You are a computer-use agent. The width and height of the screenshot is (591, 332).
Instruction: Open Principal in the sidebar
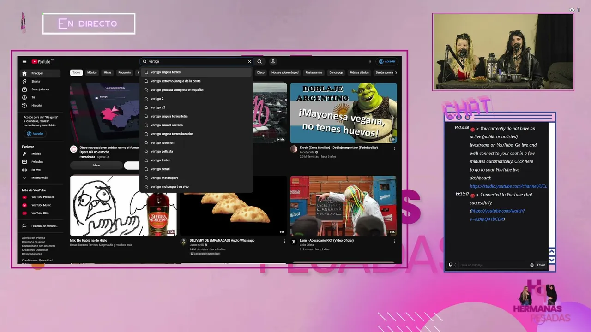(x=41, y=73)
